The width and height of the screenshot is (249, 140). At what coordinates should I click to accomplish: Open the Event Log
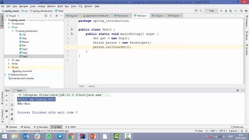237,127
